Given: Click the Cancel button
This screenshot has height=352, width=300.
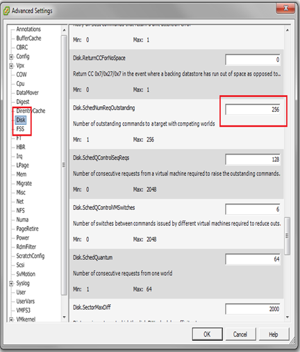Looking at the screenshot, I should pyautogui.click(x=240, y=334).
